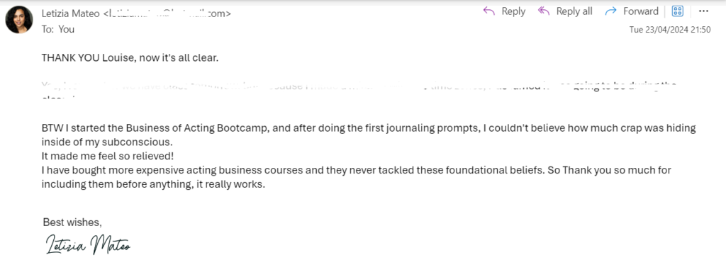
Task: Choose the Reply all text label
Action: [x=574, y=11]
